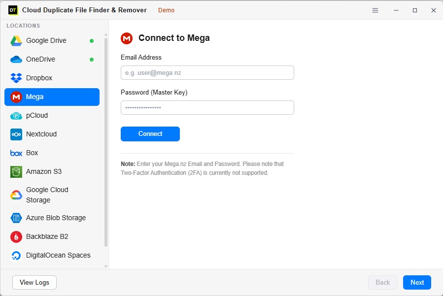Open View Logs
Image resolution: width=443 pixels, height=296 pixels.
click(x=34, y=282)
